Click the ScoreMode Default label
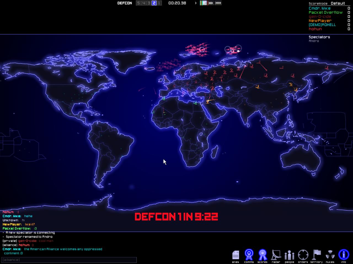The height and width of the screenshot is (264, 353). pyautogui.click(x=338, y=3)
